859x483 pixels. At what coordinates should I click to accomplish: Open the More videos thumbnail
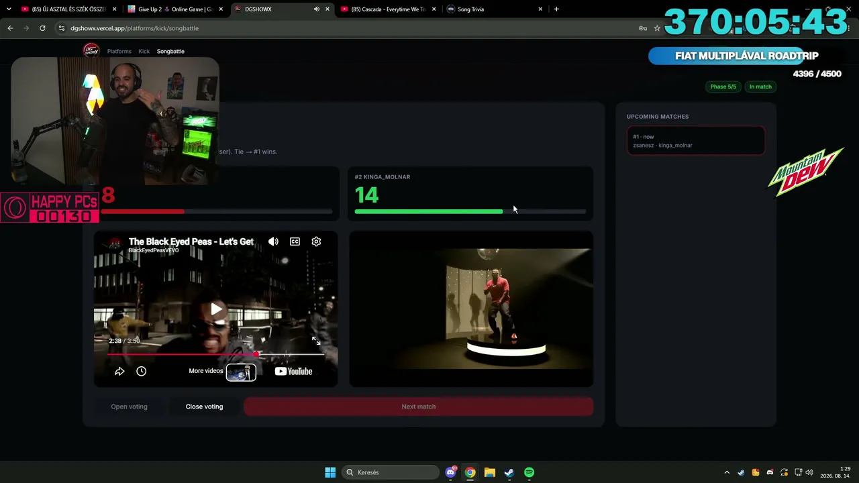coord(241,372)
